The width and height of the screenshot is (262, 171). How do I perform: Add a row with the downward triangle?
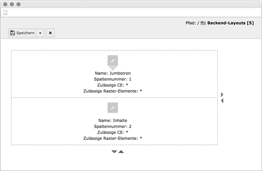point(114,152)
